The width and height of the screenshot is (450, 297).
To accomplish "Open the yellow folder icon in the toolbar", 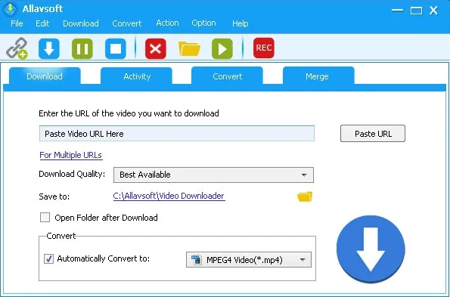I will tap(189, 48).
